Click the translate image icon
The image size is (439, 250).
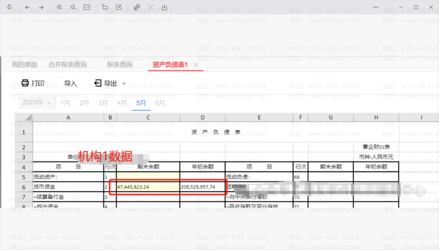137,7
